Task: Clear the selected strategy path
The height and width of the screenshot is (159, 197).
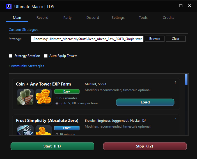Action: [x=175, y=39]
